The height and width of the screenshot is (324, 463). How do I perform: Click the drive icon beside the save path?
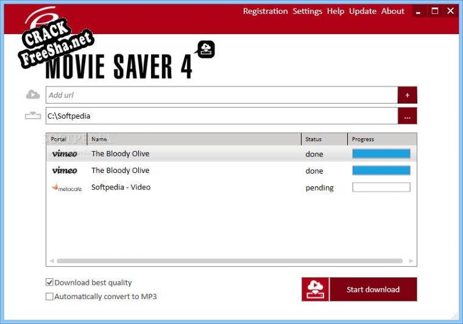coord(33,116)
